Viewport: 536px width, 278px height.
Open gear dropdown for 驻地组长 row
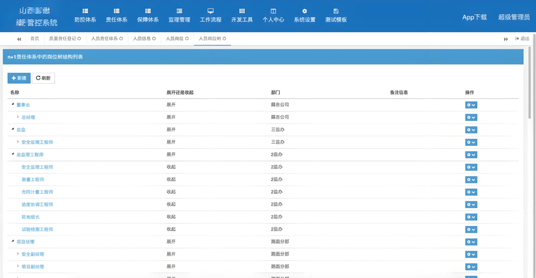coord(471,217)
